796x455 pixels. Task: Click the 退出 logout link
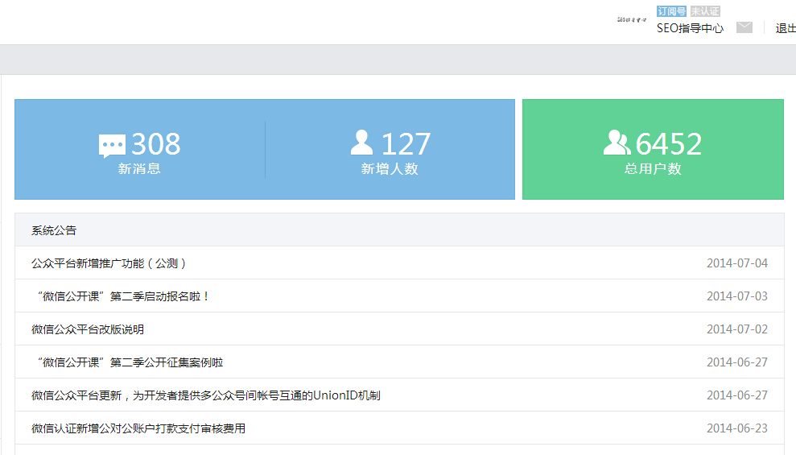[786, 28]
